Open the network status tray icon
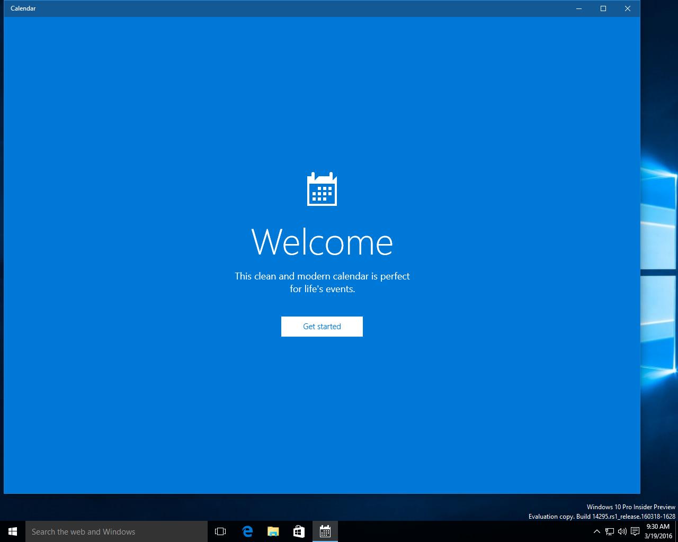Viewport: 678px width, 542px height. point(610,531)
